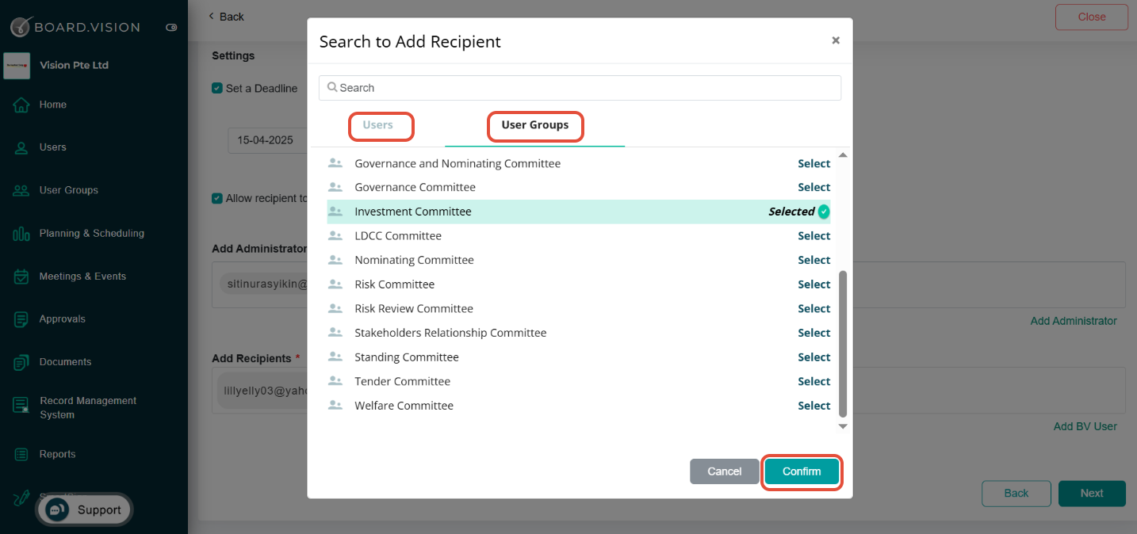Select the LDCC Committee group

coord(814,236)
